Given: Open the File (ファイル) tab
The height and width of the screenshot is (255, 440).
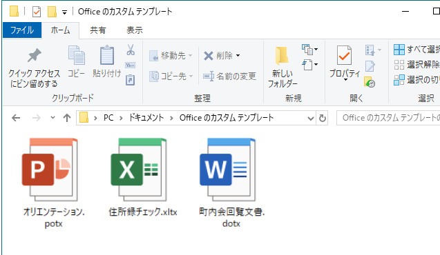Looking at the screenshot, I should (x=22, y=30).
